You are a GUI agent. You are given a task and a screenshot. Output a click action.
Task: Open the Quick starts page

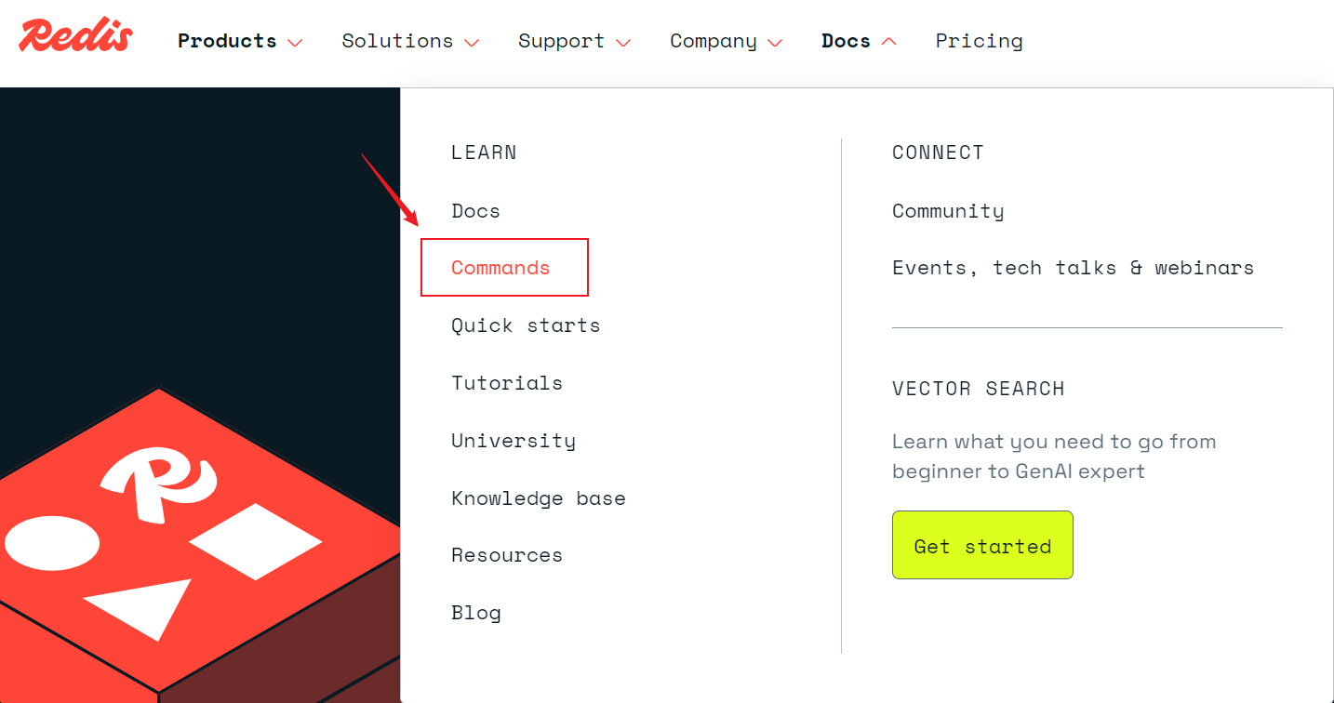pos(526,325)
